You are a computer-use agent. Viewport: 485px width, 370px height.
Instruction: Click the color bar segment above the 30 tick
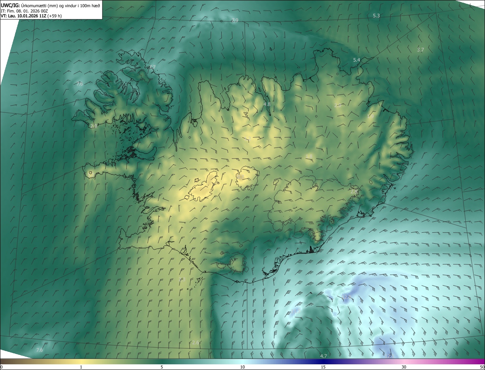(x=404, y=361)
